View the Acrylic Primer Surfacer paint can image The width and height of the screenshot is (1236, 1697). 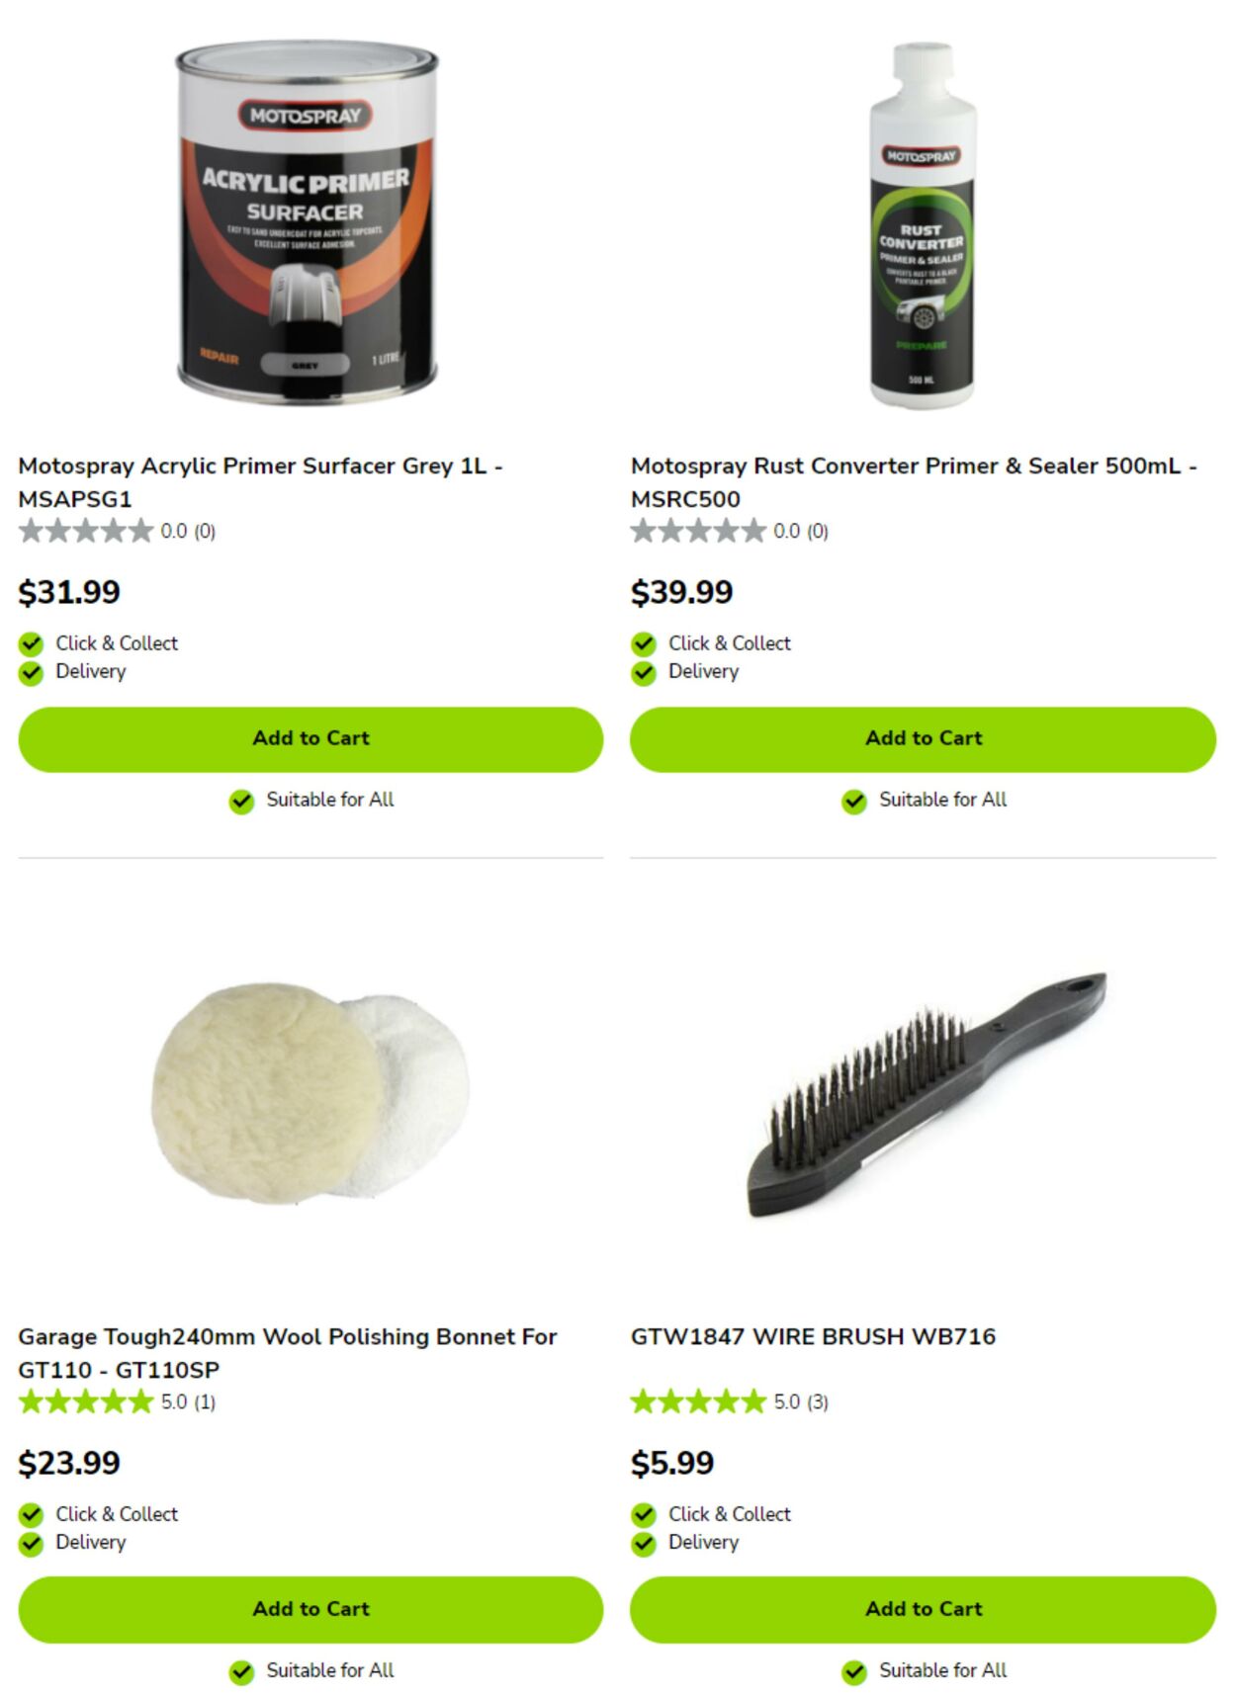[307, 222]
